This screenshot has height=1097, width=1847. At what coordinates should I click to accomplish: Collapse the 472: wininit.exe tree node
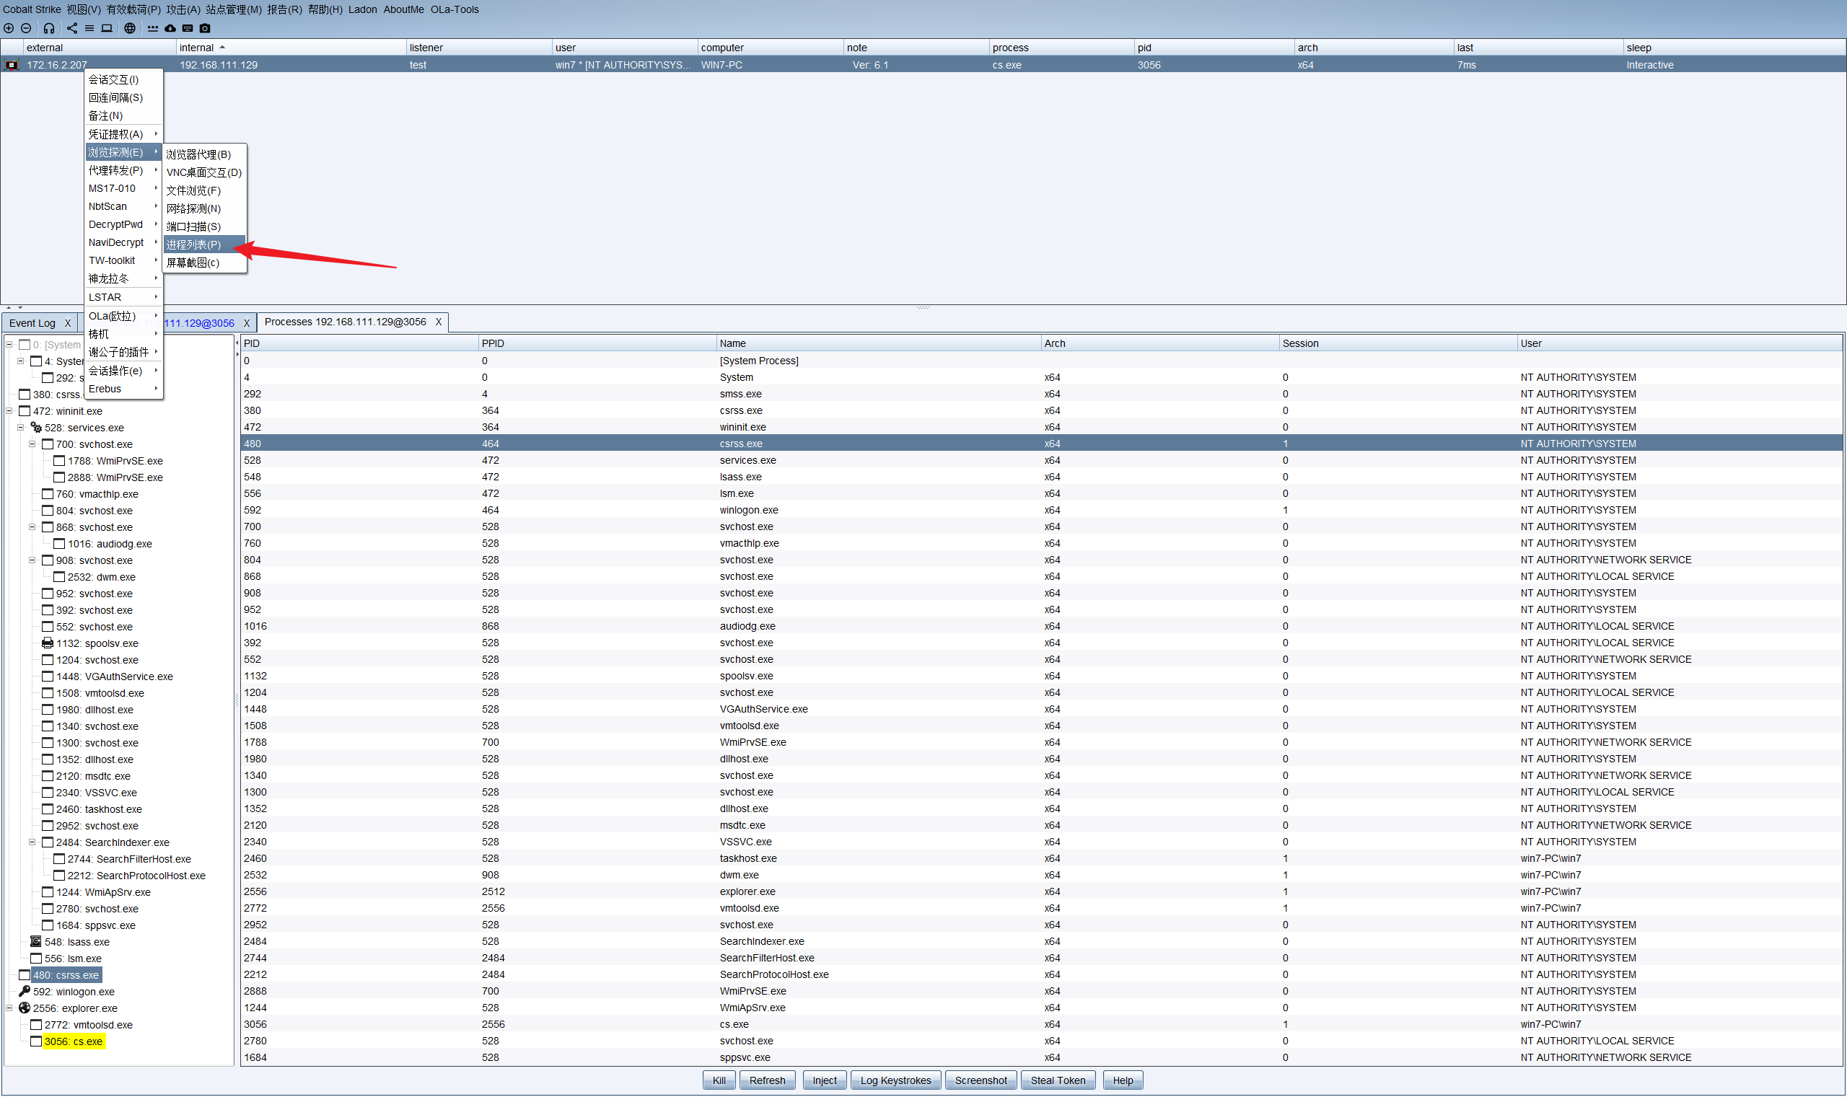pyautogui.click(x=9, y=411)
